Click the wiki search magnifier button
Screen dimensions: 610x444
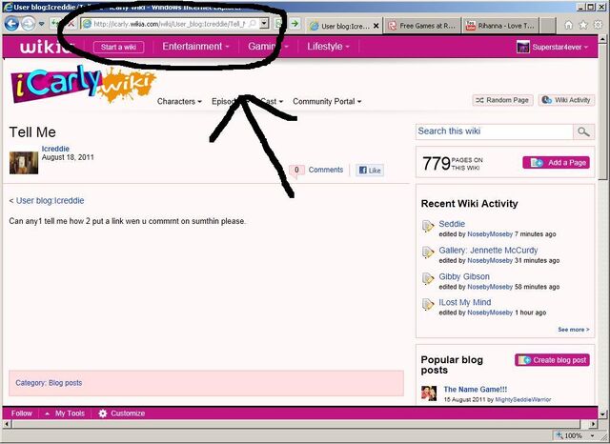click(x=583, y=131)
